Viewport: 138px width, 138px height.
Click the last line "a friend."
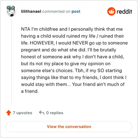30,91
